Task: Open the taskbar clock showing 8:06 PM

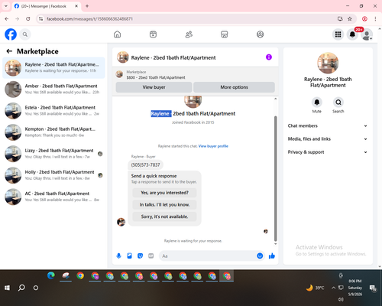Action: coord(355,288)
